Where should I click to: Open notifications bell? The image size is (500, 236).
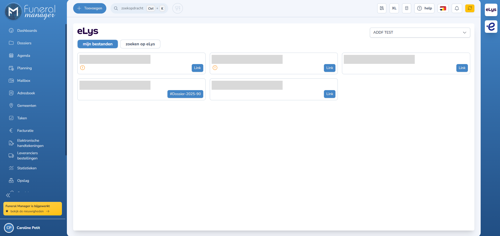pos(457,8)
